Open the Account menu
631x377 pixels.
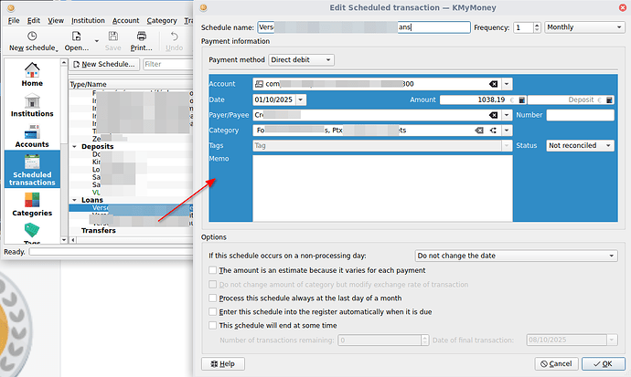(126, 19)
